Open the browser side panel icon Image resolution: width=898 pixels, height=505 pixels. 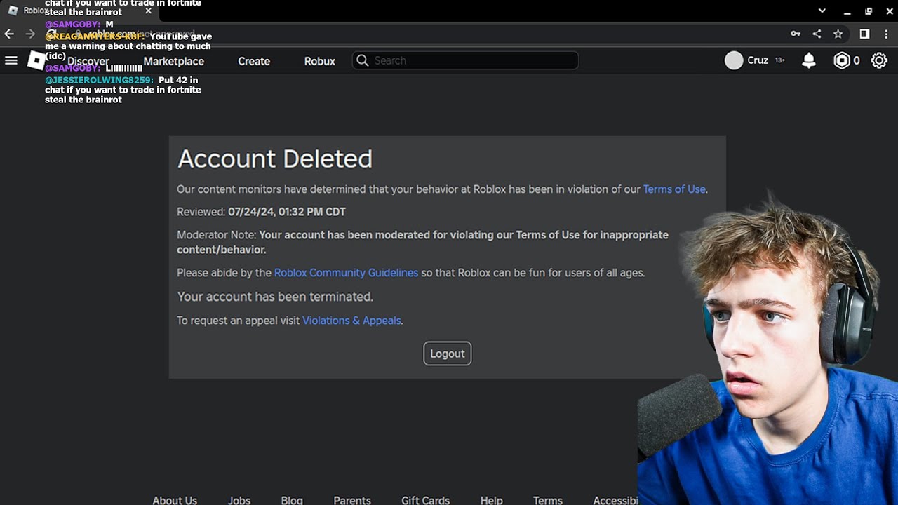[864, 34]
